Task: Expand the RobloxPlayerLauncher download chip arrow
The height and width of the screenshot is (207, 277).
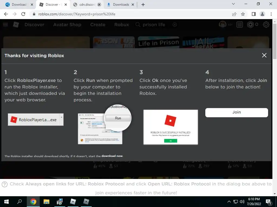Action: pos(61,120)
